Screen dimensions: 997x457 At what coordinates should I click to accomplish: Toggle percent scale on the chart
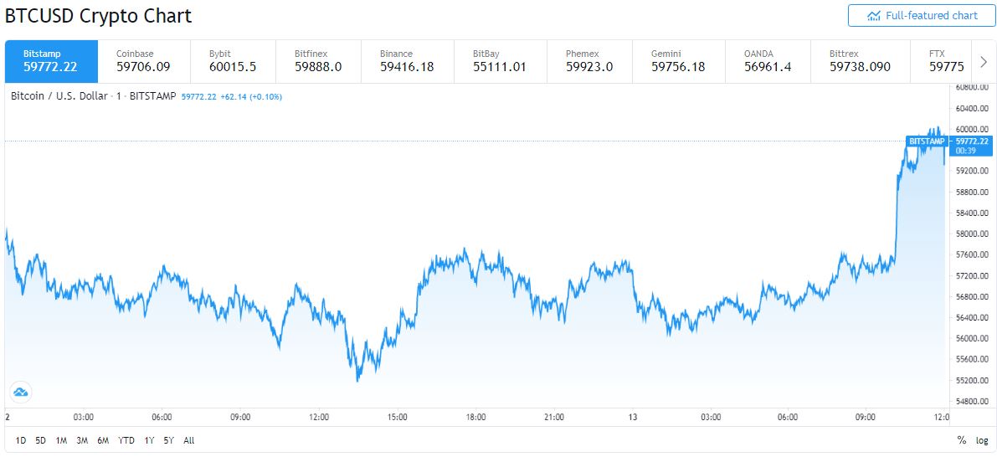(962, 440)
